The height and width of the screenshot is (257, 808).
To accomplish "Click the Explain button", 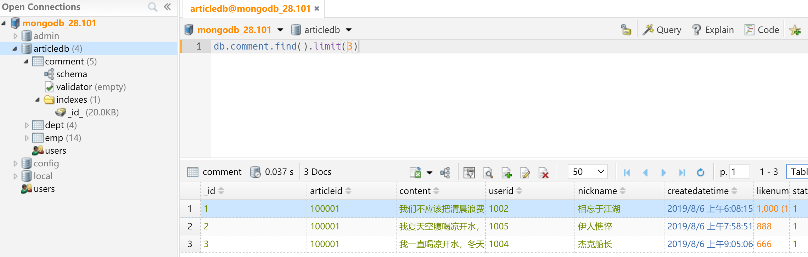I will coord(713,30).
